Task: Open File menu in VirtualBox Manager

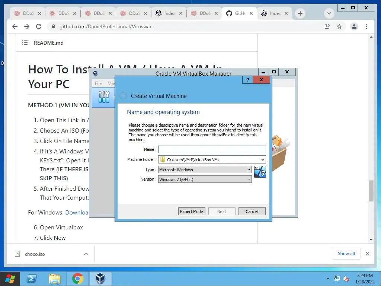Action: pyautogui.click(x=98, y=83)
